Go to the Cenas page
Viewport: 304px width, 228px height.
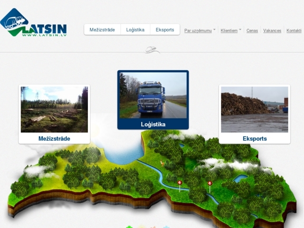coord(252,30)
